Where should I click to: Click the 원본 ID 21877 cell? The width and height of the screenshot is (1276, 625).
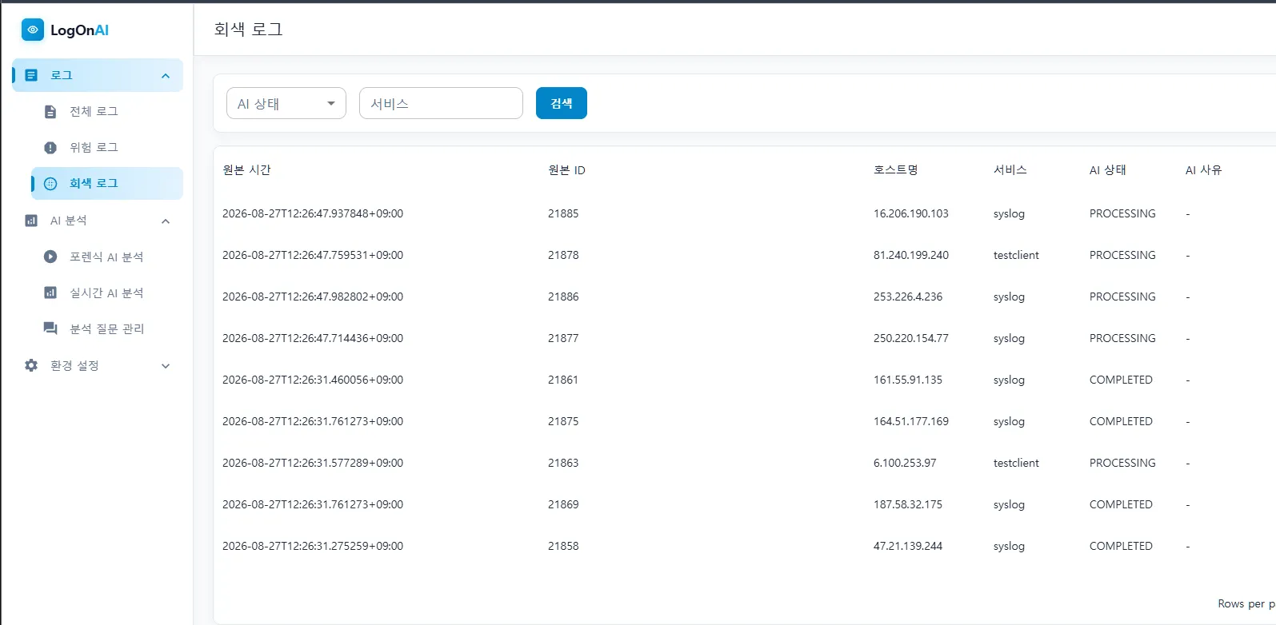point(563,338)
